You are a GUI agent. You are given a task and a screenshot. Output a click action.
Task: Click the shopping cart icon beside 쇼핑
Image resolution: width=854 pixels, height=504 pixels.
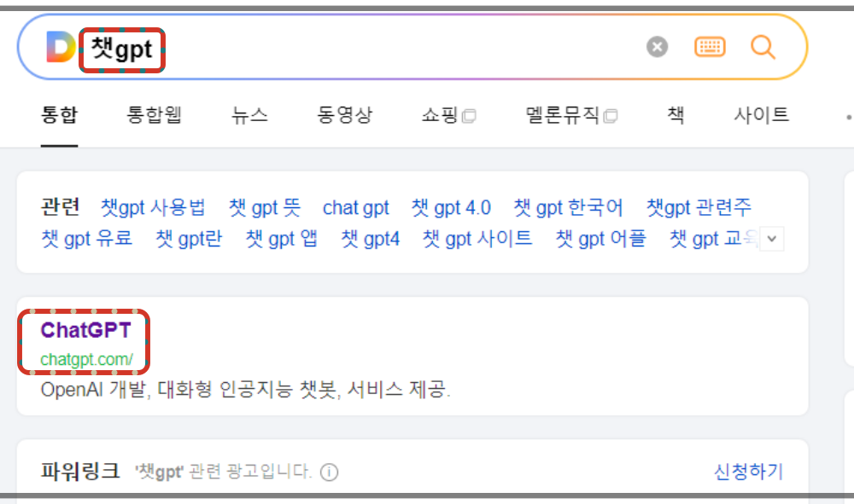point(469,114)
